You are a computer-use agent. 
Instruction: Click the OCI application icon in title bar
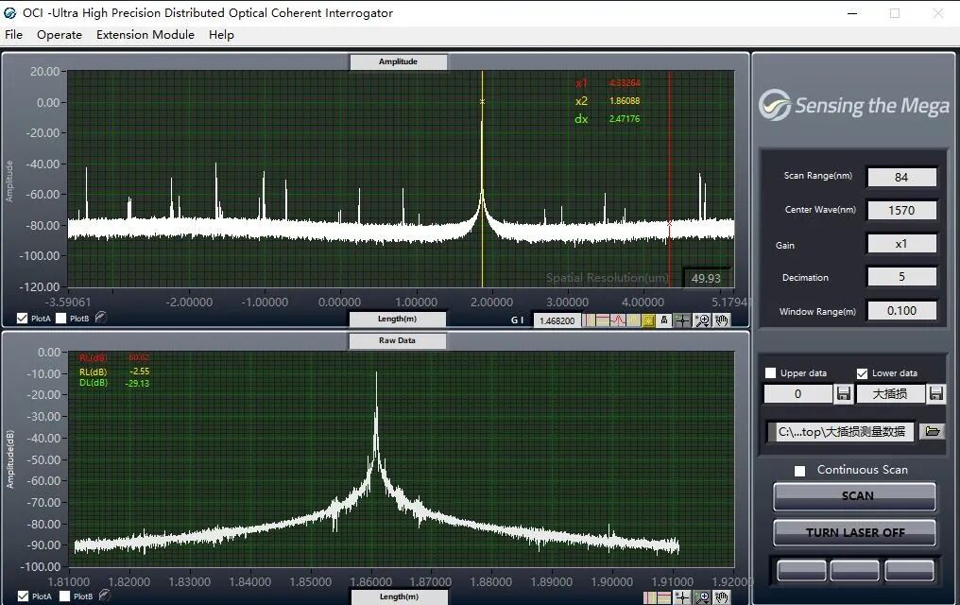(9, 13)
